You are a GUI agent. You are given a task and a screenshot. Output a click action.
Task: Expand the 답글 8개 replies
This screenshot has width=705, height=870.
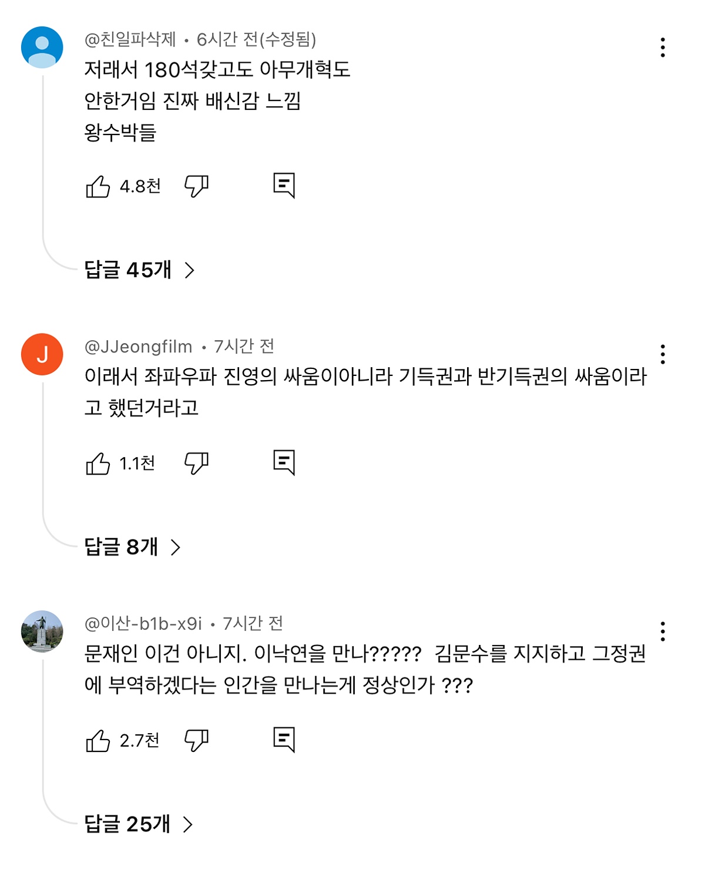tap(132, 547)
